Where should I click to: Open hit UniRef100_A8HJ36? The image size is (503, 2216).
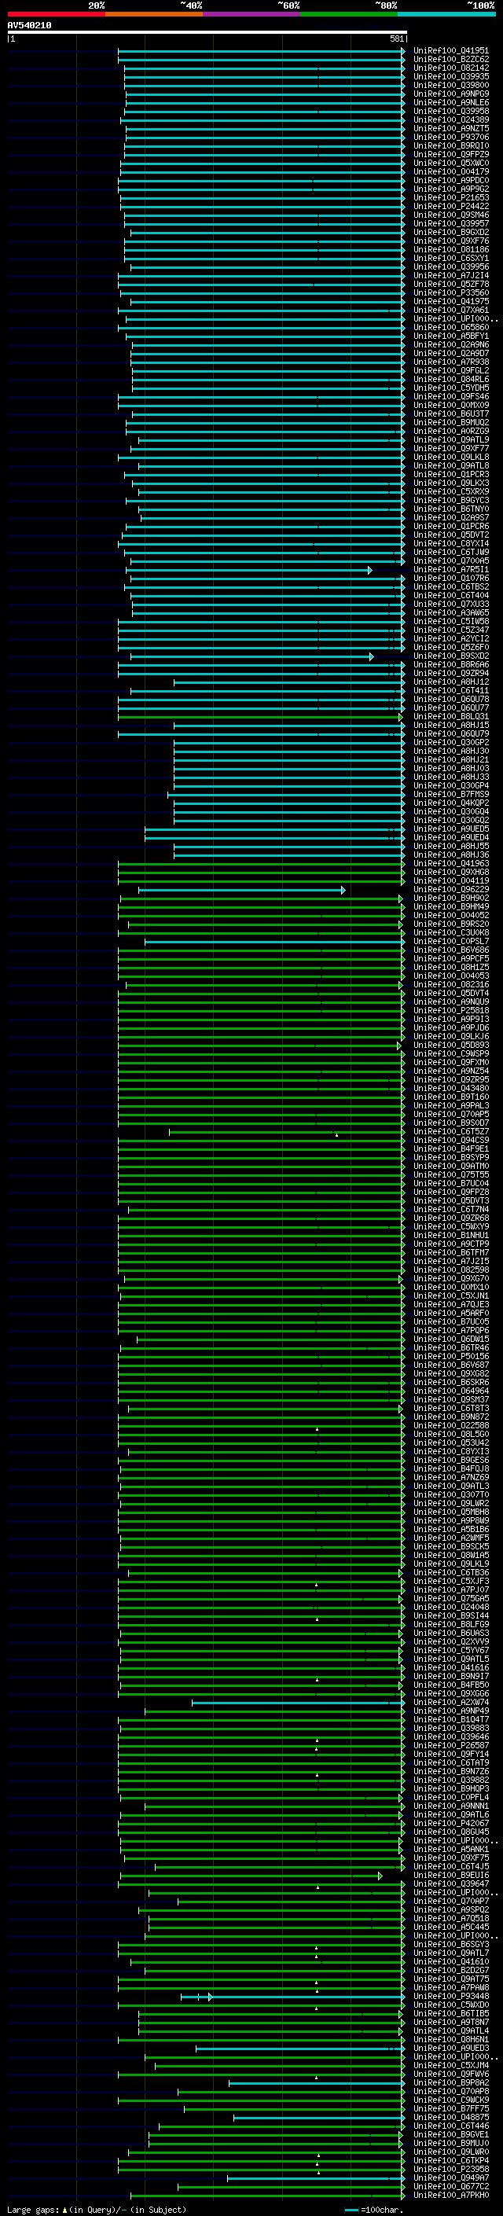(450, 855)
